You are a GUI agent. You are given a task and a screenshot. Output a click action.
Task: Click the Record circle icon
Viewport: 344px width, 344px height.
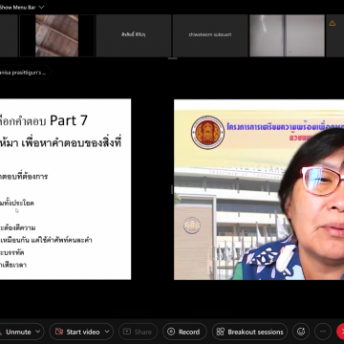[171, 332]
